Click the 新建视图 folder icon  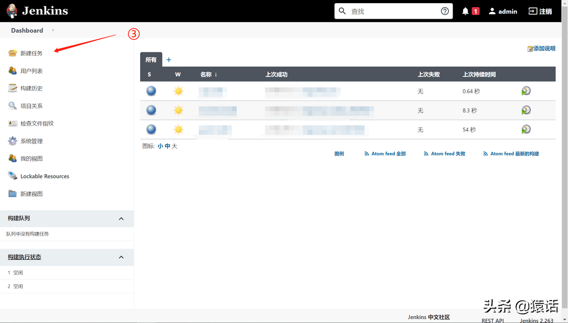[12, 194]
